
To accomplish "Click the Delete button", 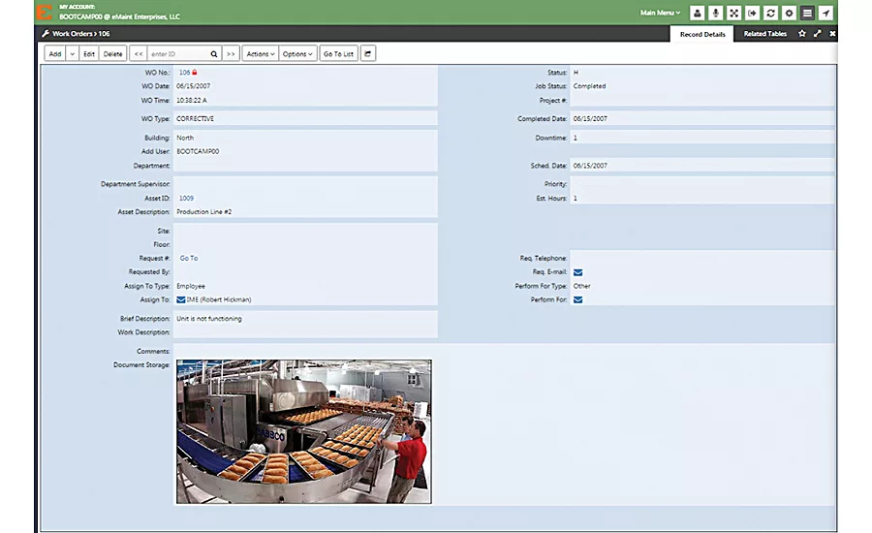I will click(x=113, y=54).
